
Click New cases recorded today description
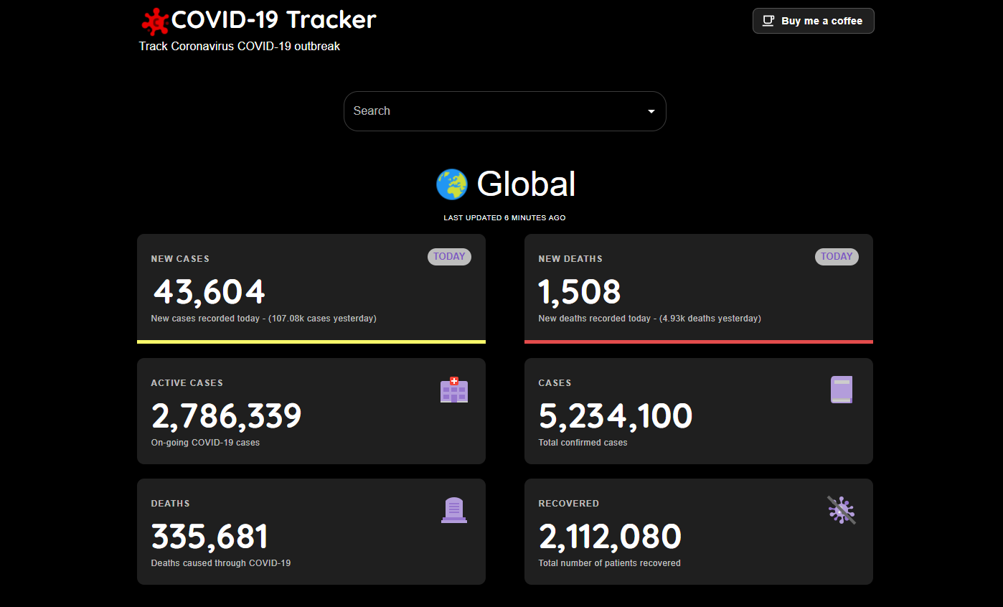[x=264, y=319]
